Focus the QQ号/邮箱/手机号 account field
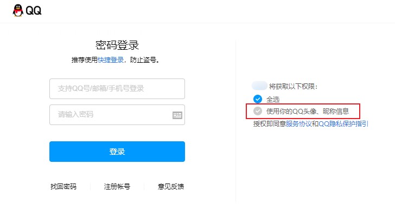 [x=117, y=89]
